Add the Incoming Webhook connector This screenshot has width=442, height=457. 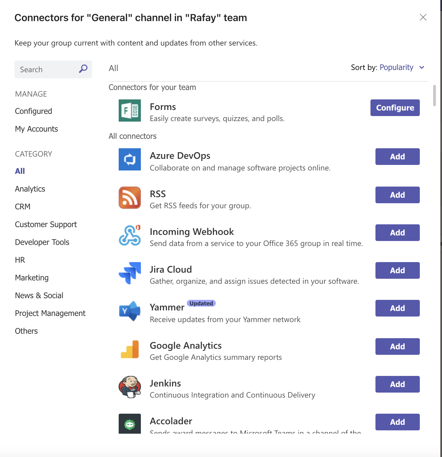(x=397, y=233)
